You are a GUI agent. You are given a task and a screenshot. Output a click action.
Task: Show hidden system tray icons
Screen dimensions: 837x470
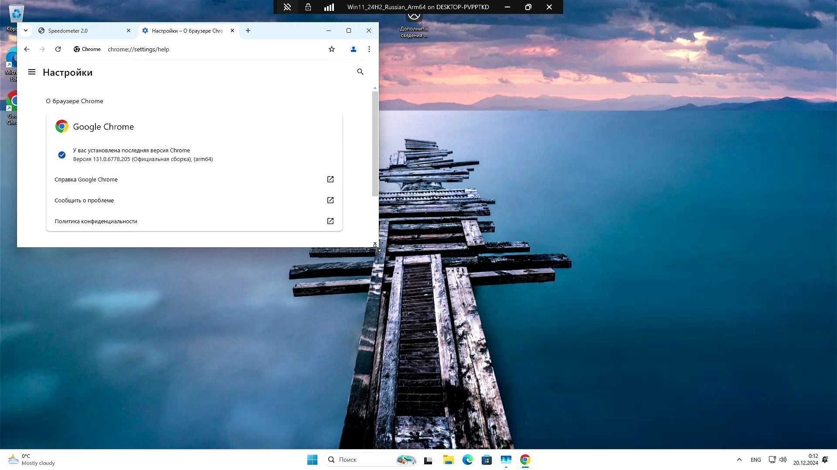coord(739,460)
